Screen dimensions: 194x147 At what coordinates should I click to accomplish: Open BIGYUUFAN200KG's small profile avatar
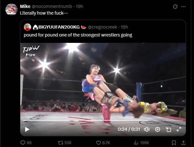pos(27,27)
